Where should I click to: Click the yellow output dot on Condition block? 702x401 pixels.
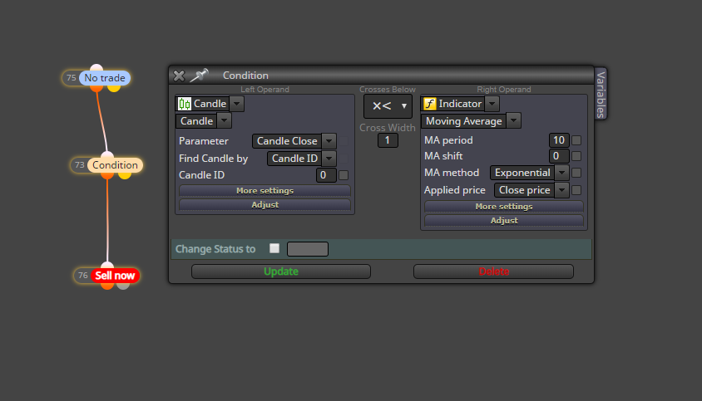125,175
